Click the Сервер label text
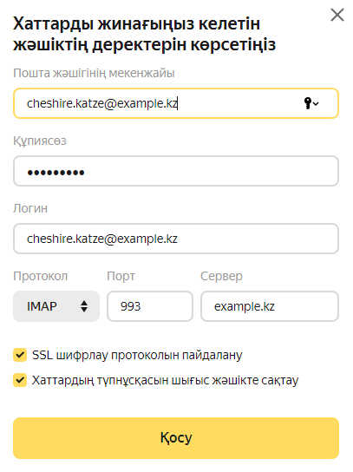353x472 pixels. click(x=221, y=276)
